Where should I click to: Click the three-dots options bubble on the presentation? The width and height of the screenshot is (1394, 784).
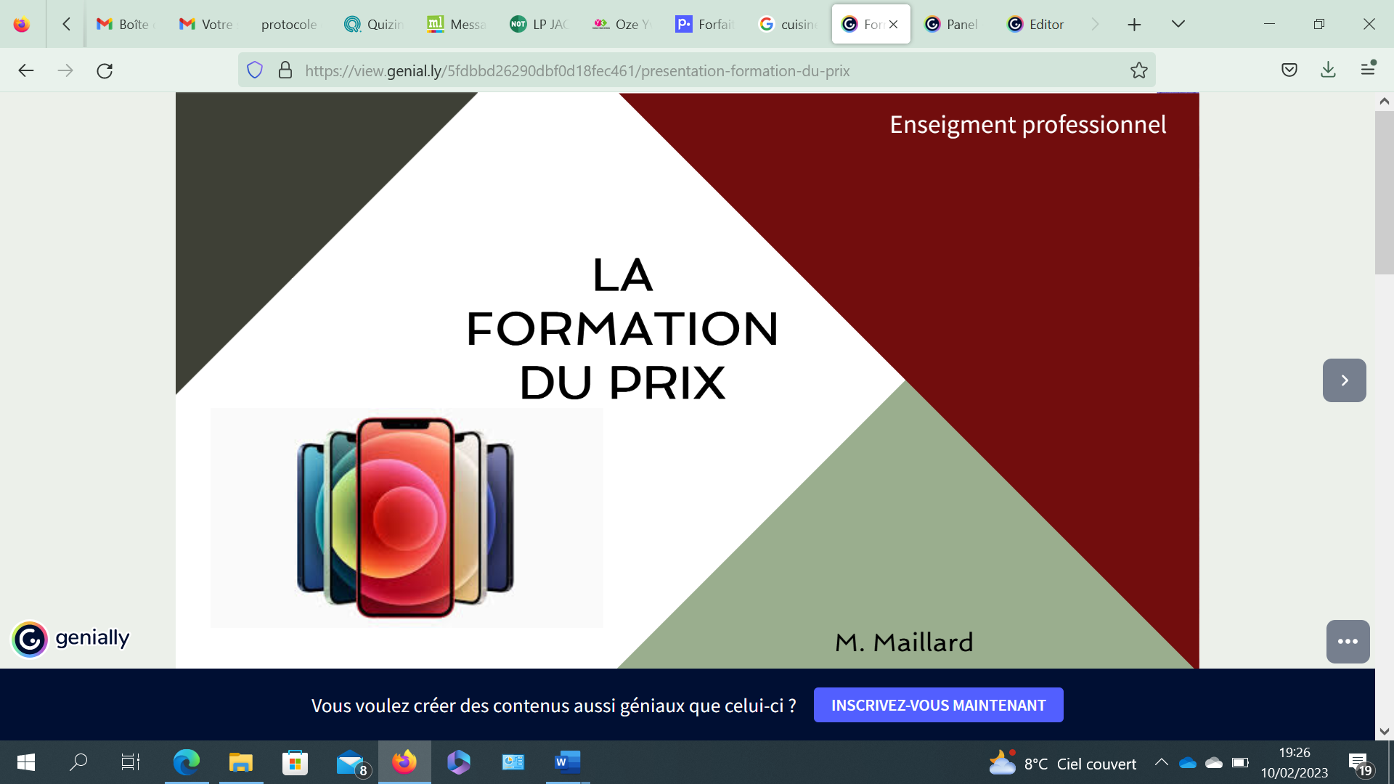pos(1347,642)
